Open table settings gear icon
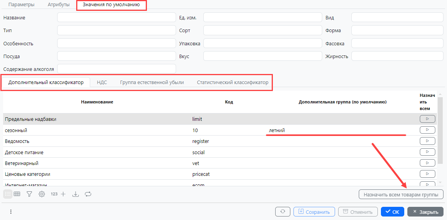The height and width of the screenshot is (220, 447). coord(42,194)
